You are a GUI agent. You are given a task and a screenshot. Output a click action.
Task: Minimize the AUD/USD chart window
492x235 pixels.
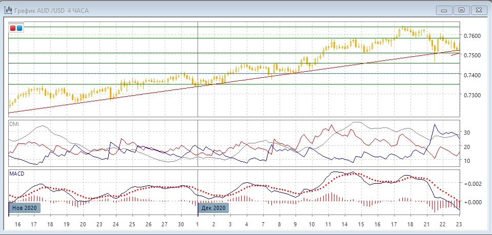click(x=444, y=10)
